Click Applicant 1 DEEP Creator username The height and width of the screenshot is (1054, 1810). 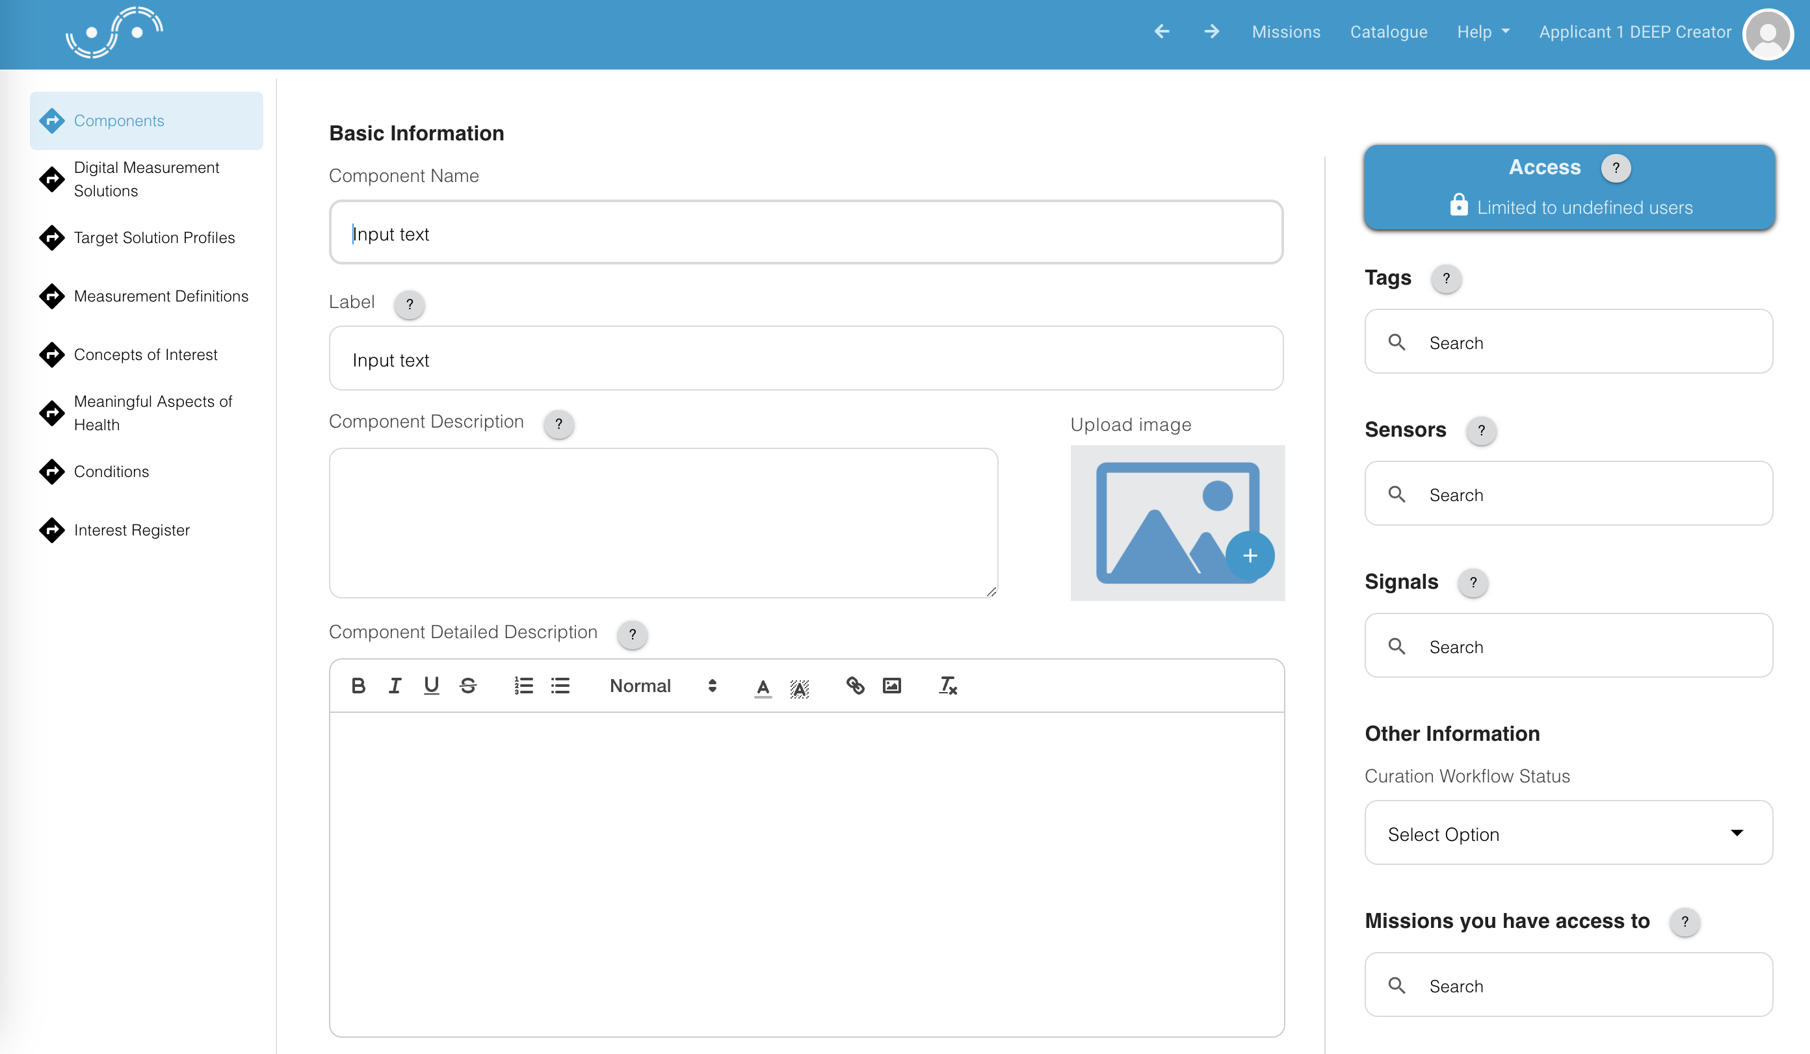(x=1634, y=32)
